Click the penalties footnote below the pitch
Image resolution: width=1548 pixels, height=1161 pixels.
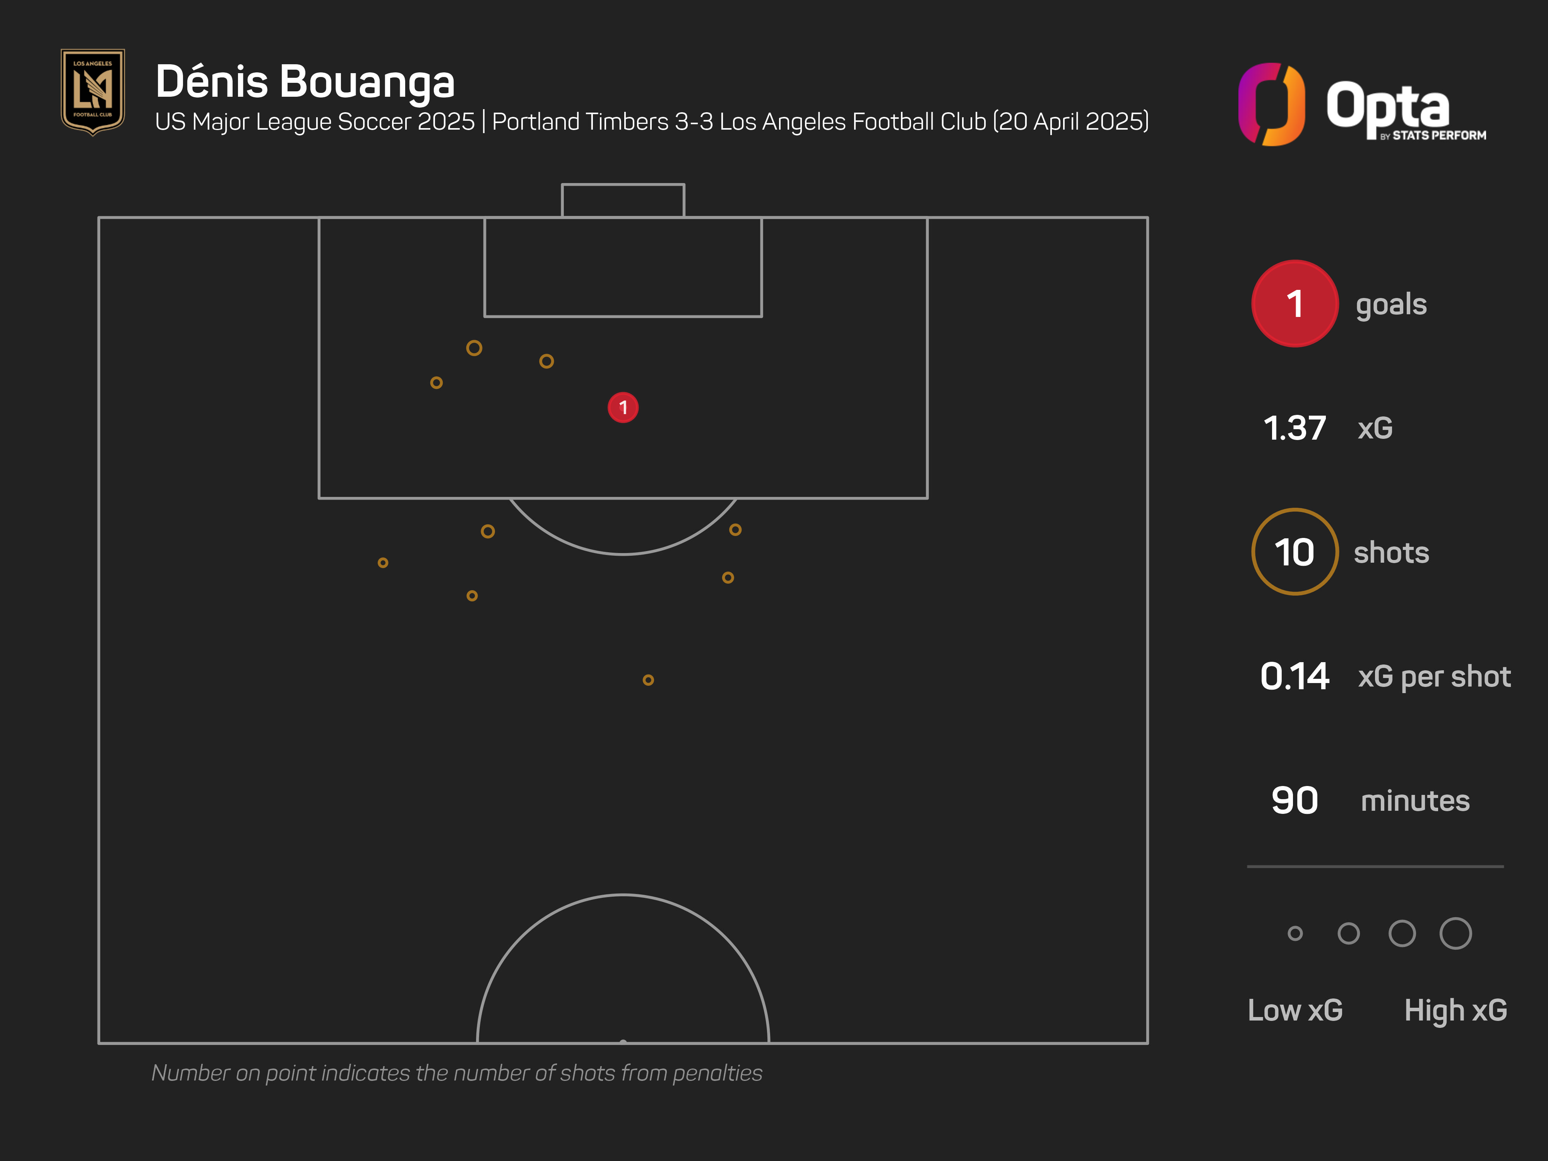pyautogui.click(x=456, y=1073)
